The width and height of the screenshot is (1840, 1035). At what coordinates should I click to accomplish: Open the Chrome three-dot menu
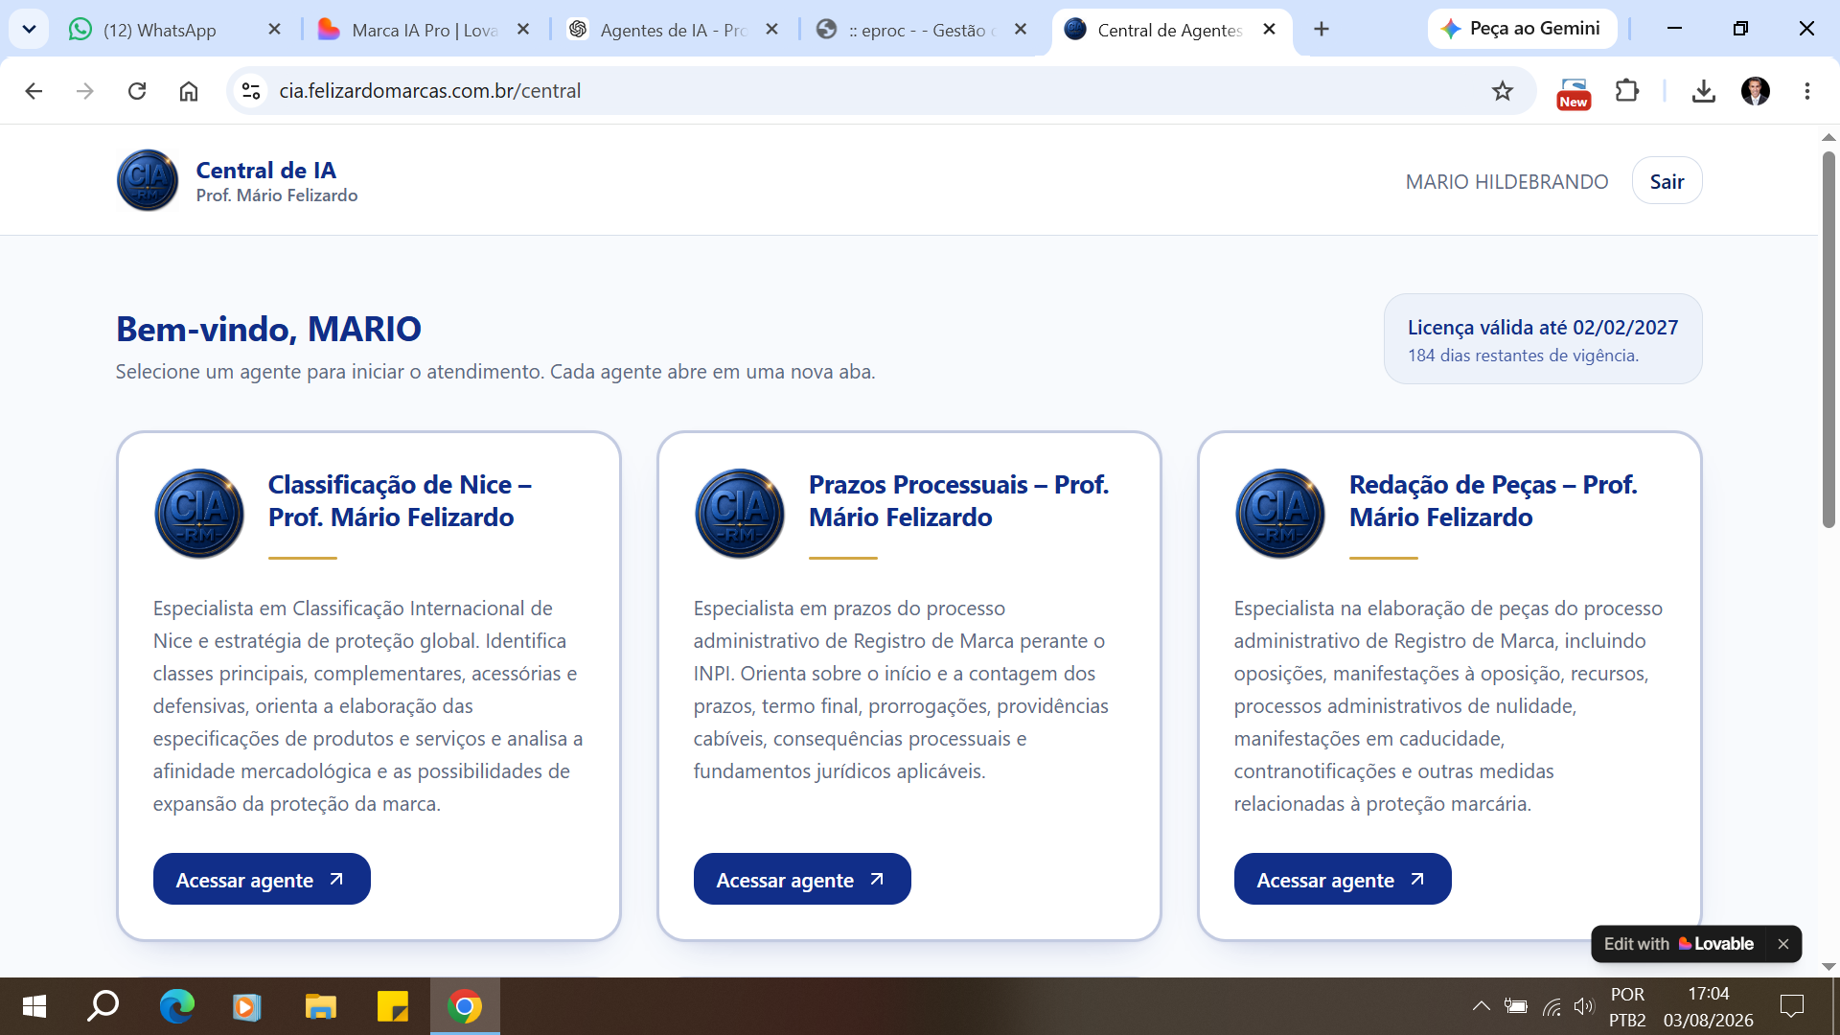[1806, 91]
